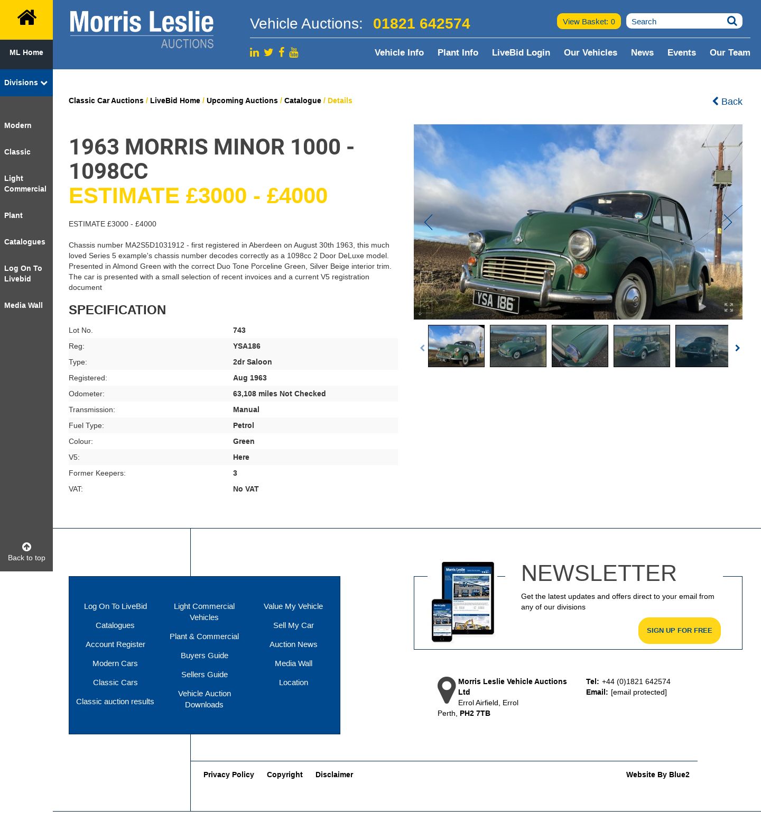Click Website By Blue2 link
This screenshot has height=819, width=761.
coord(658,775)
